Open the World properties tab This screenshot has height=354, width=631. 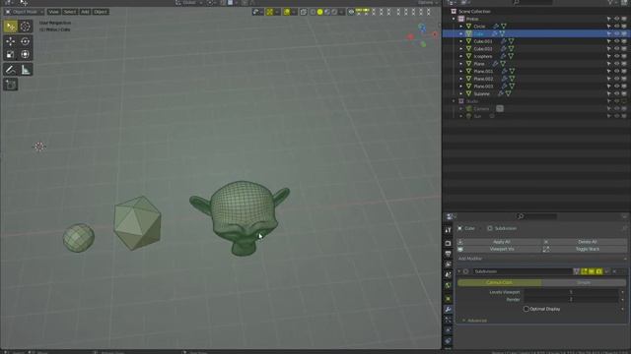point(448,285)
